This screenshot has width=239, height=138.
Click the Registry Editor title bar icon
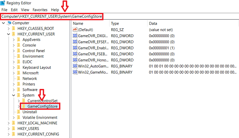pyautogui.click(x=3, y=3)
